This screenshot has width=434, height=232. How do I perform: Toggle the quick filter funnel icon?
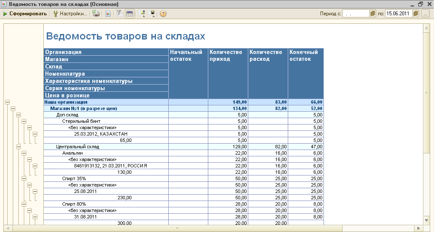tap(119, 14)
